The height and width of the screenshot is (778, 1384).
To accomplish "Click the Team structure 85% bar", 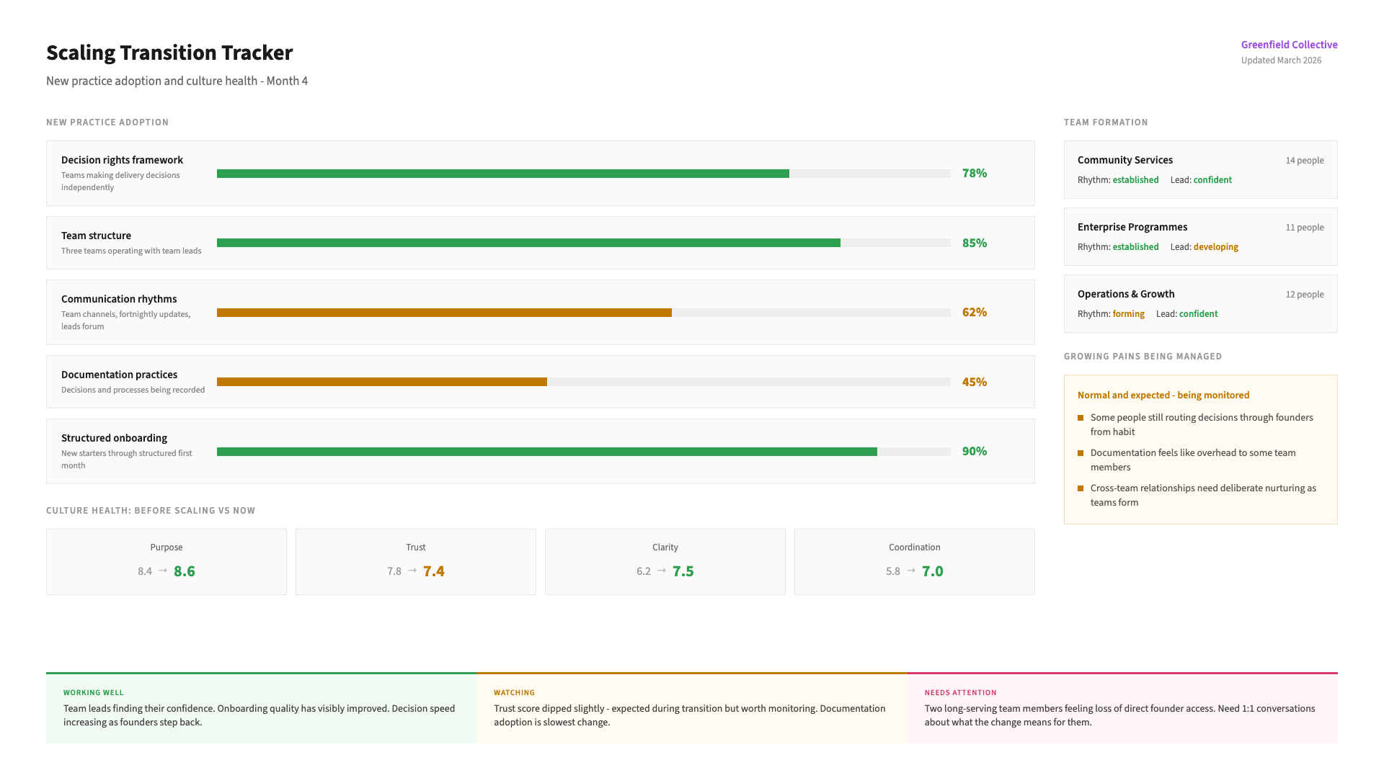I will coord(583,243).
